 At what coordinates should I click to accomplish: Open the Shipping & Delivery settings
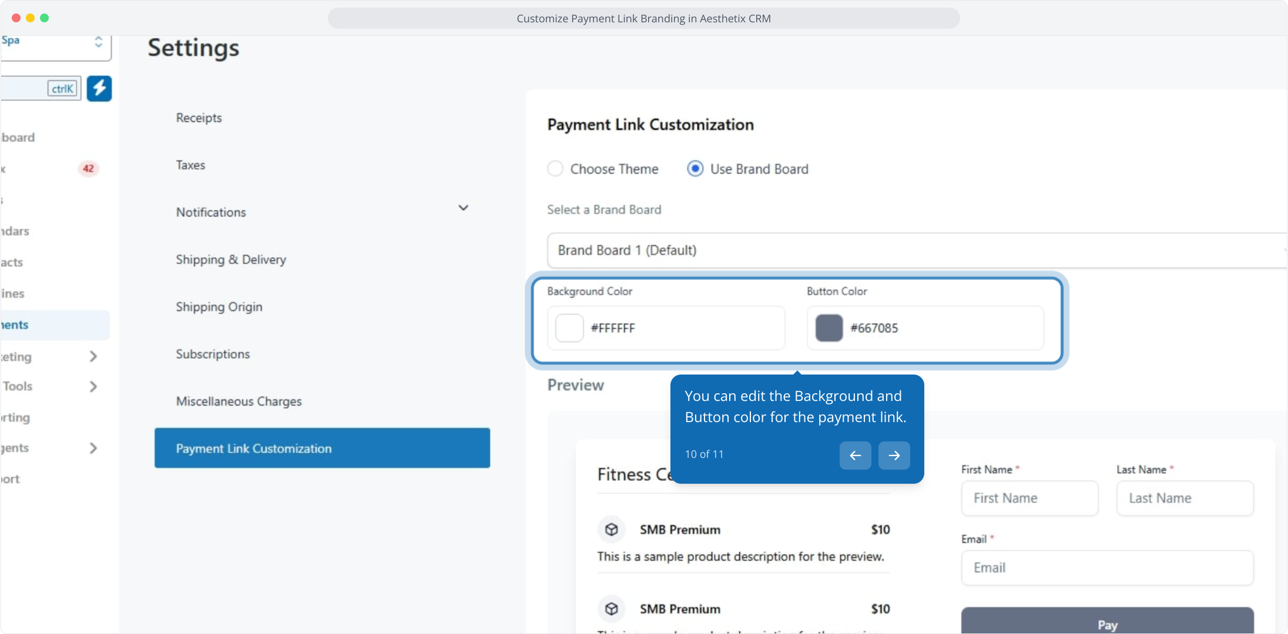click(x=231, y=259)
